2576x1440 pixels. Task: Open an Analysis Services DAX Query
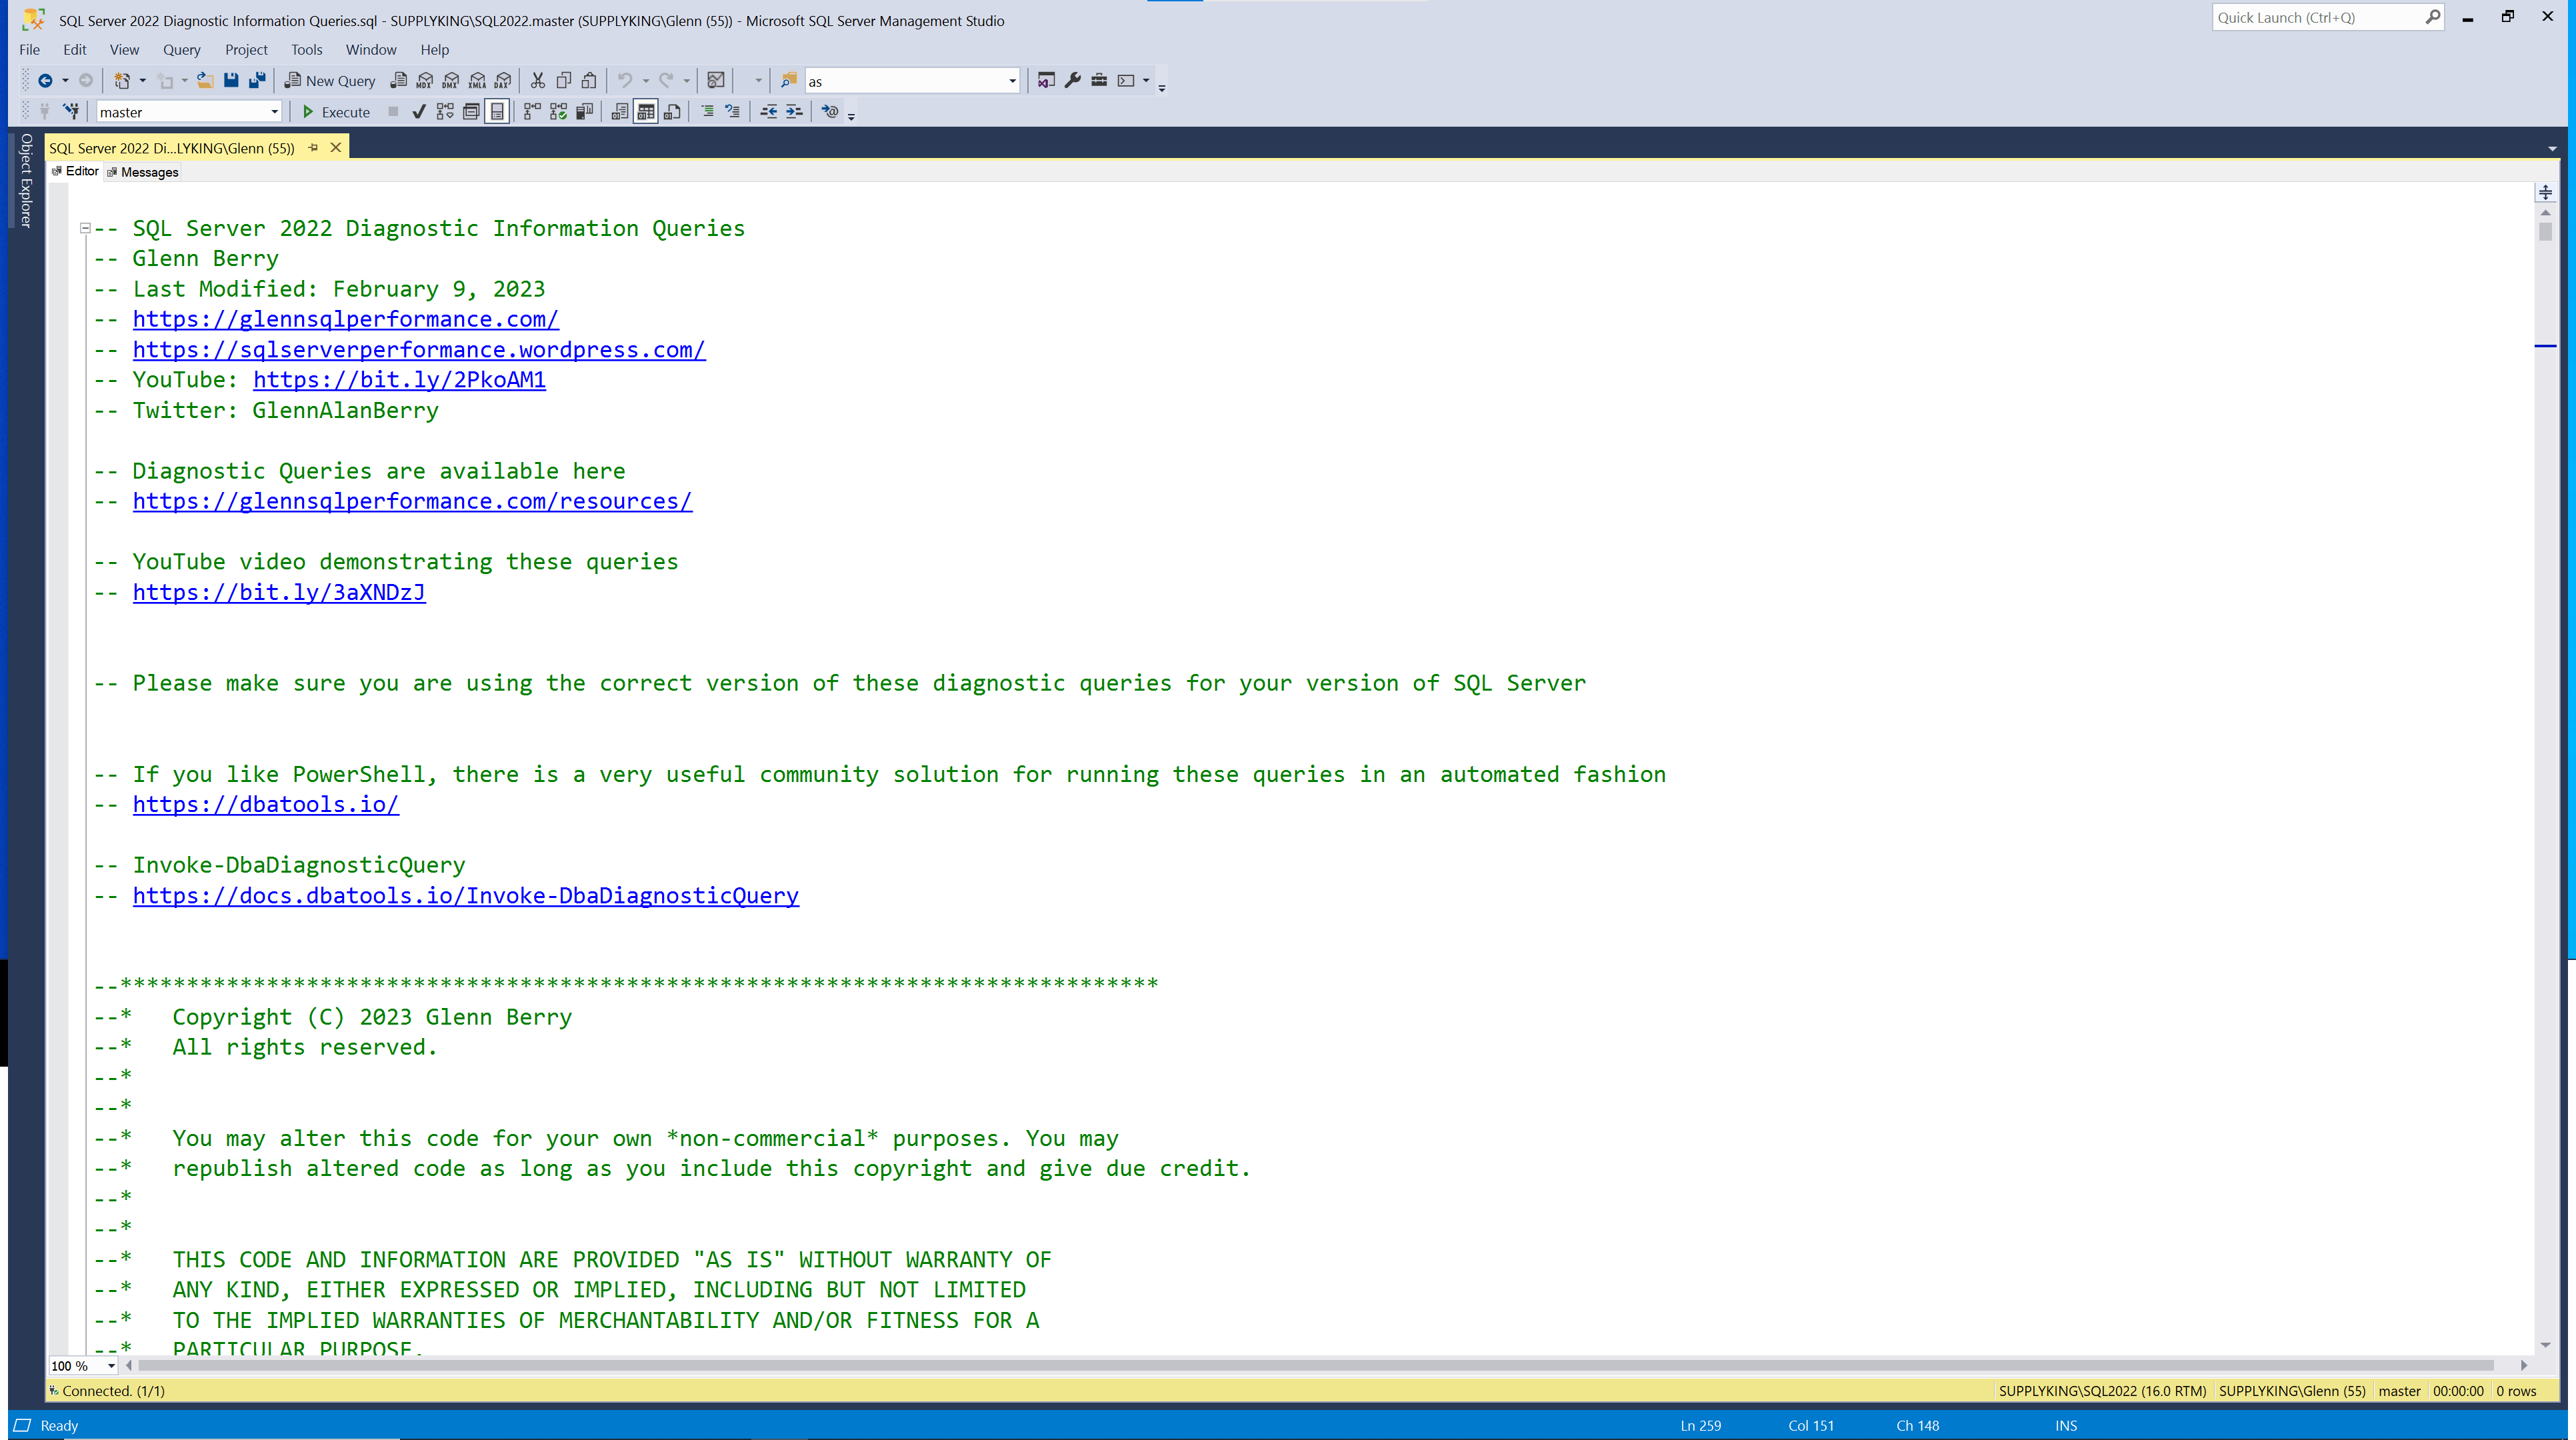click(x=503, y=81)
